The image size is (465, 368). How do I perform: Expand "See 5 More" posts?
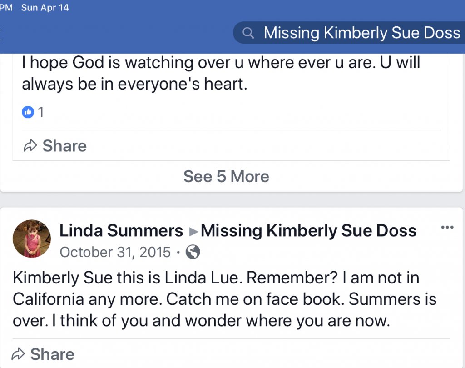point(226,176)
